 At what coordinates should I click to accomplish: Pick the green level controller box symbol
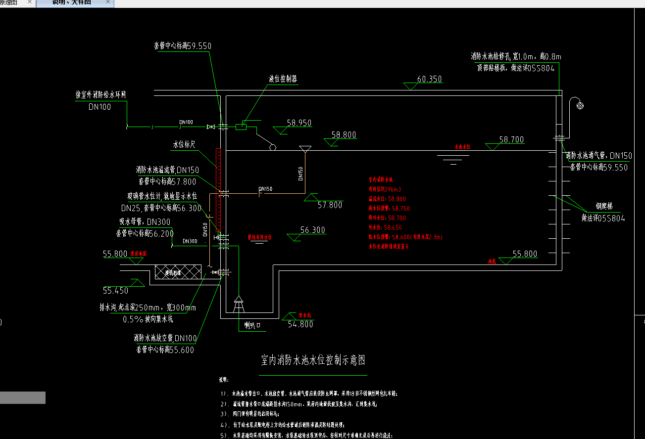(241, 127)
